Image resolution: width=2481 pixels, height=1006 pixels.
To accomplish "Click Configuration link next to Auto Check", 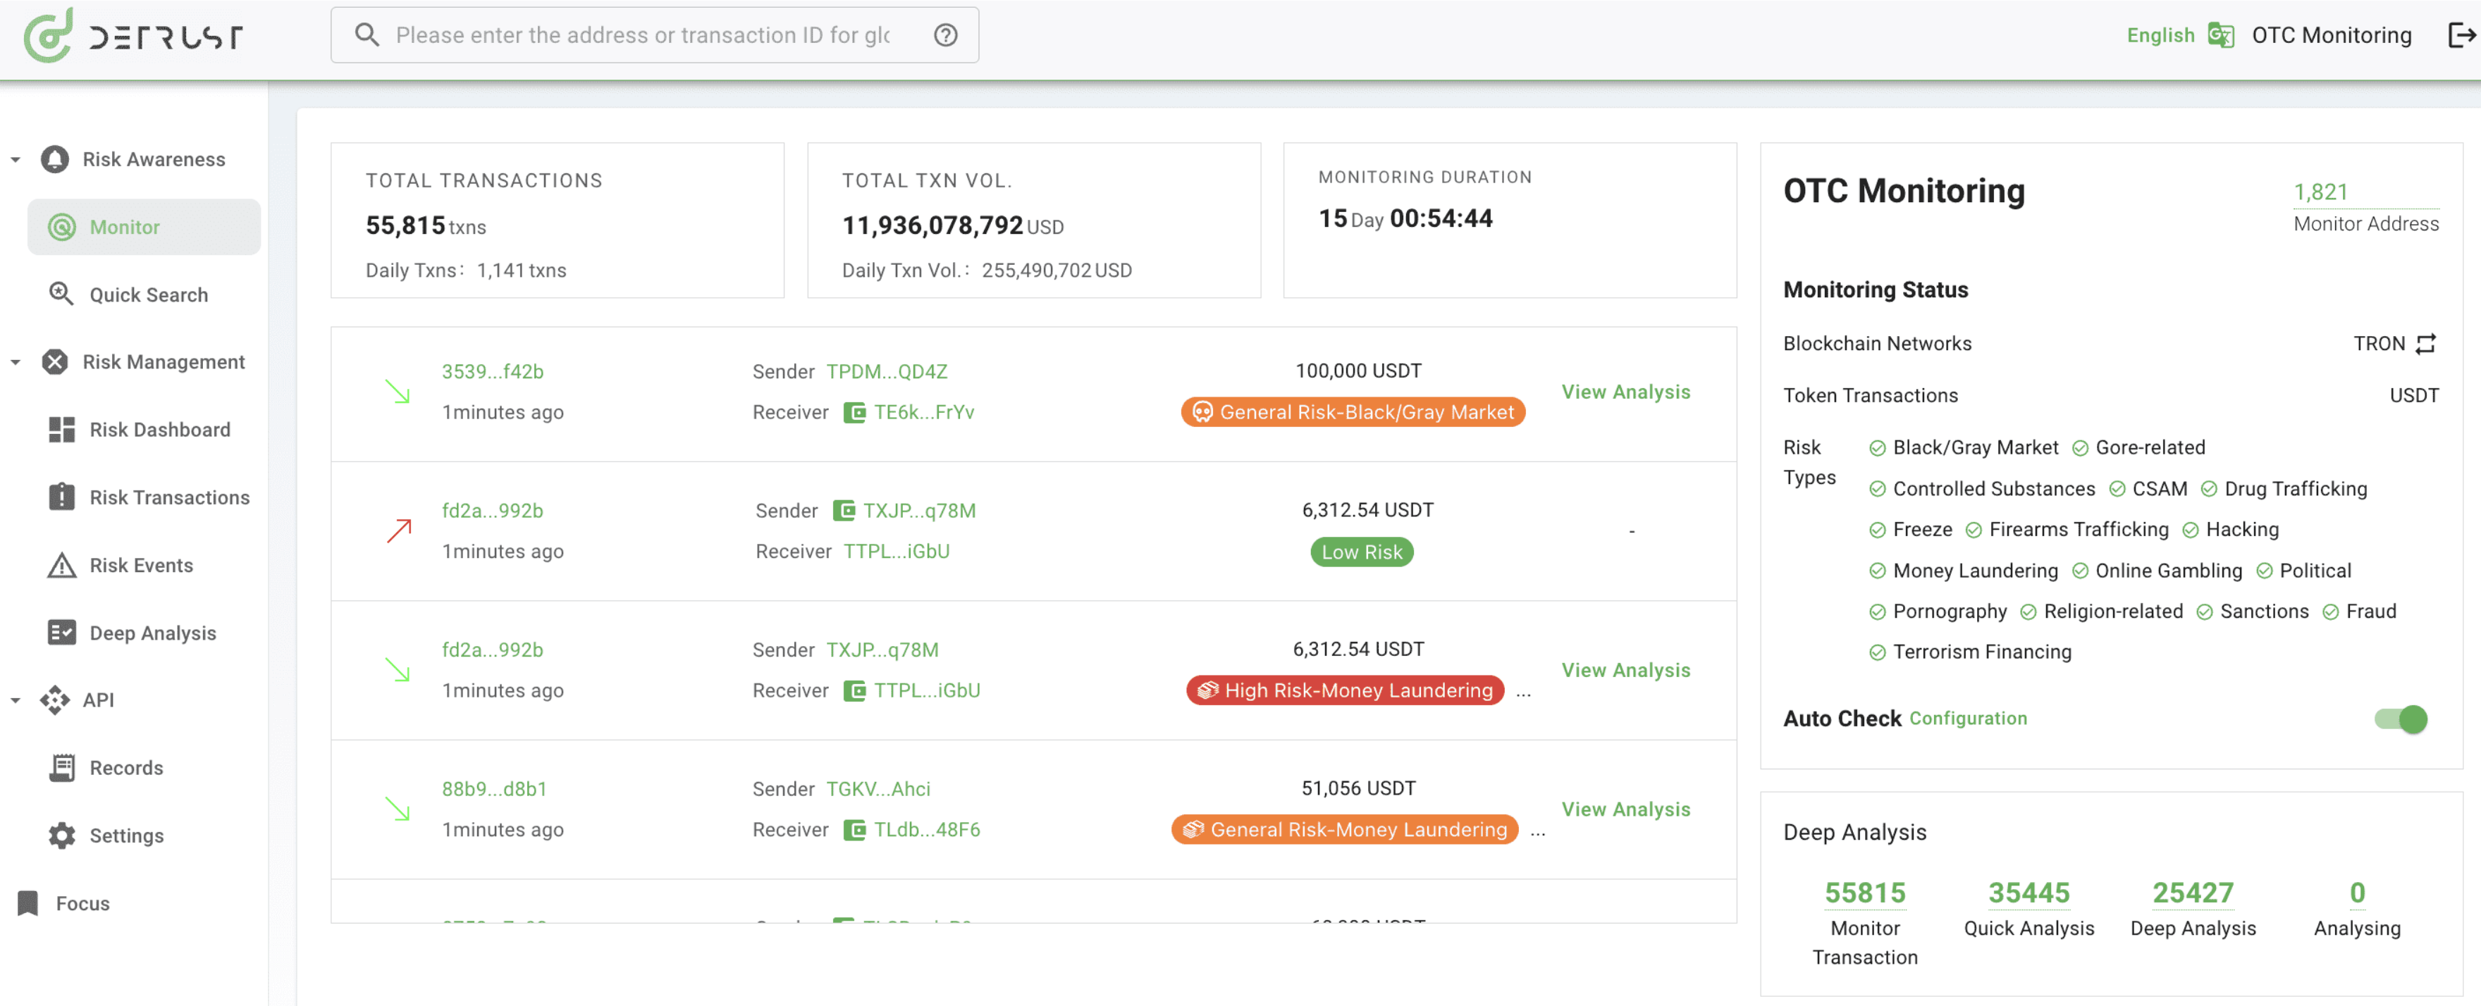I will [x=1969, y=718].
